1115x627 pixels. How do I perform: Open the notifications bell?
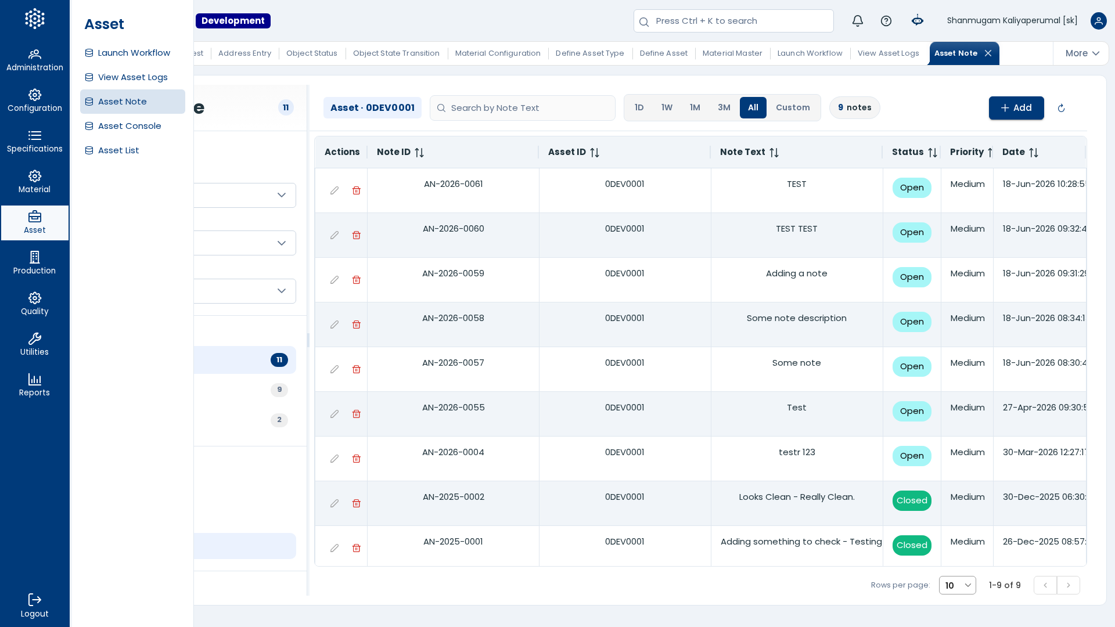coord(858,21)
